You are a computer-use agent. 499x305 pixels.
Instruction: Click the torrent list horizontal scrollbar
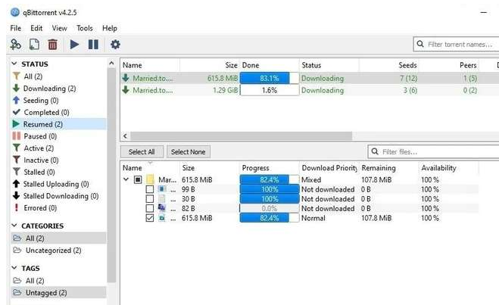[x=242, y=136]
